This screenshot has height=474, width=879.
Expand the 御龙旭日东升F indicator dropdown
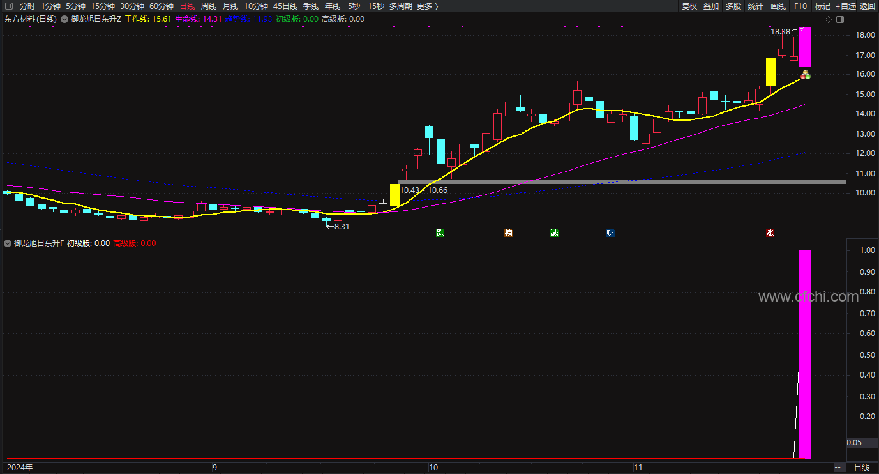coord(8,243)
